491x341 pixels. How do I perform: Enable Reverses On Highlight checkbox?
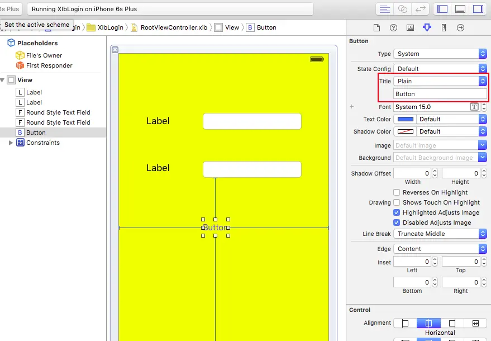click(x=397, y=192)
